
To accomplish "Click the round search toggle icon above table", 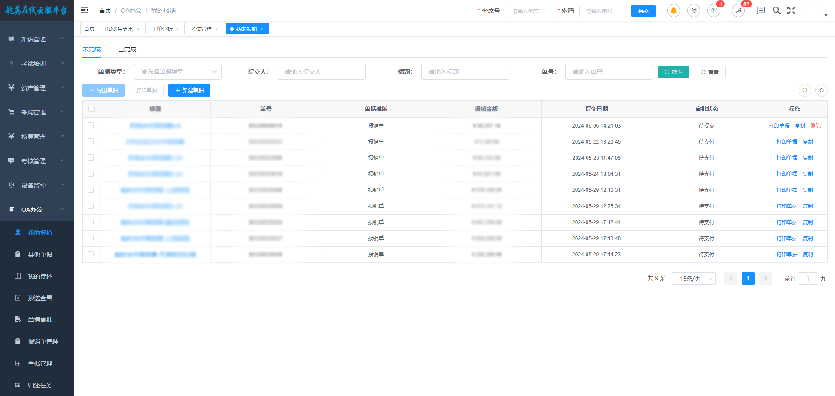I will (804, 90).
